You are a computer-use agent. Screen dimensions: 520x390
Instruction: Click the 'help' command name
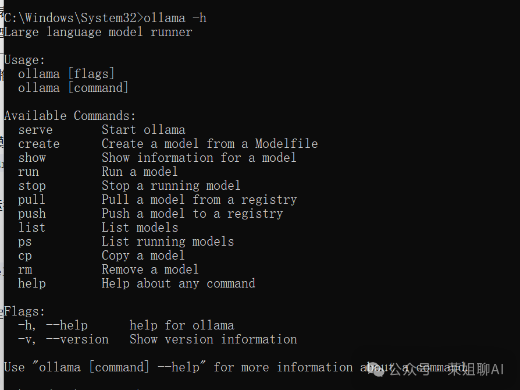(x=32, y=283)
